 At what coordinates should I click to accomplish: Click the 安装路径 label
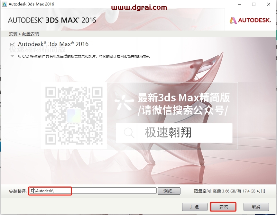[x=18, y=191]
